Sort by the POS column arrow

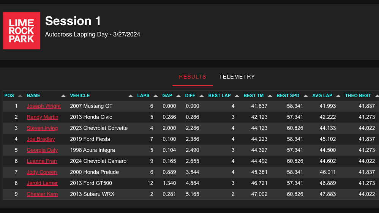20,96
